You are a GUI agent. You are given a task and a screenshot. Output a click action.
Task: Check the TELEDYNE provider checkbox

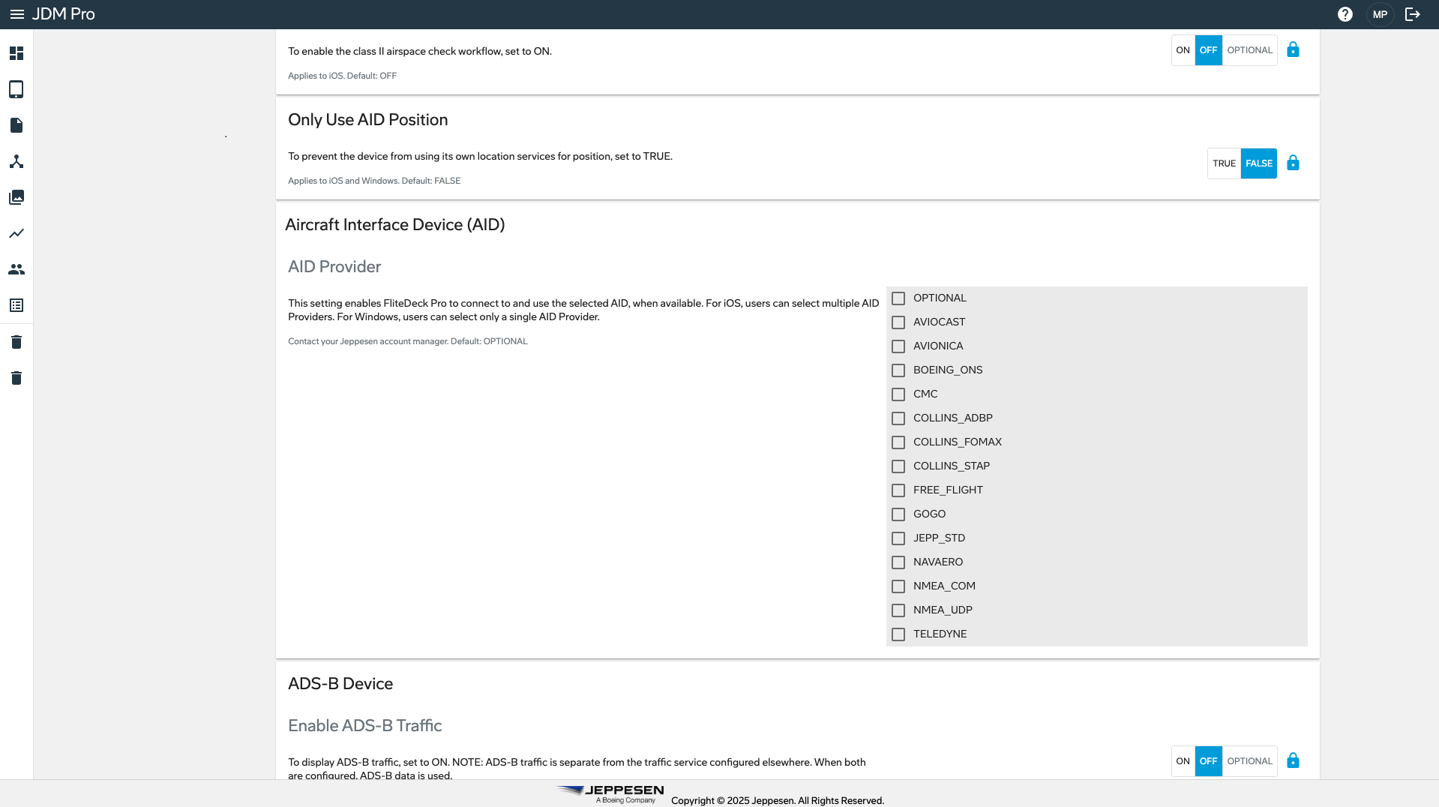(898, 634)
